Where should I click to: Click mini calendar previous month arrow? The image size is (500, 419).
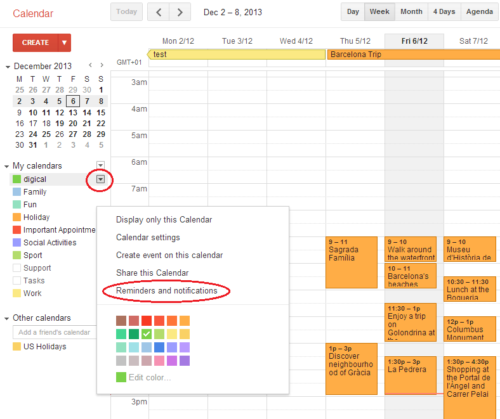pyautogui.click(x=91, y=65)
